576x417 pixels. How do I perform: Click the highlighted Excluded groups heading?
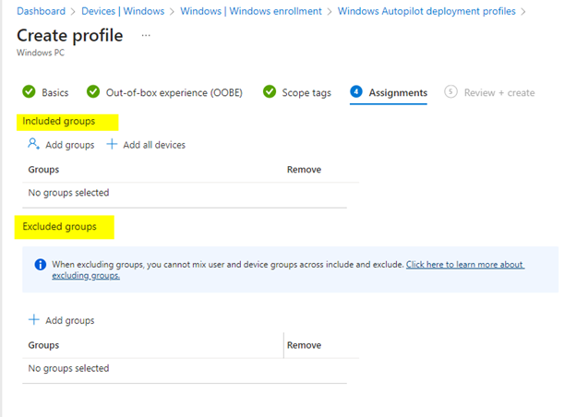[59, 226]
